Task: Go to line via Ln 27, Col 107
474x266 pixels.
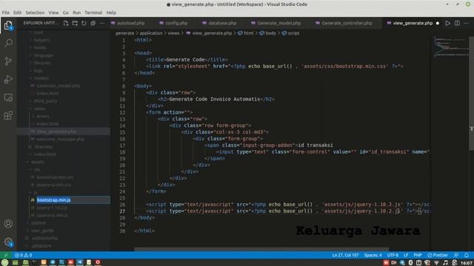Action: [x=345, y=255]
